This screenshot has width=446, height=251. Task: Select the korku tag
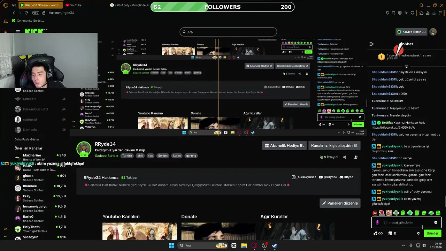(177, 156)
